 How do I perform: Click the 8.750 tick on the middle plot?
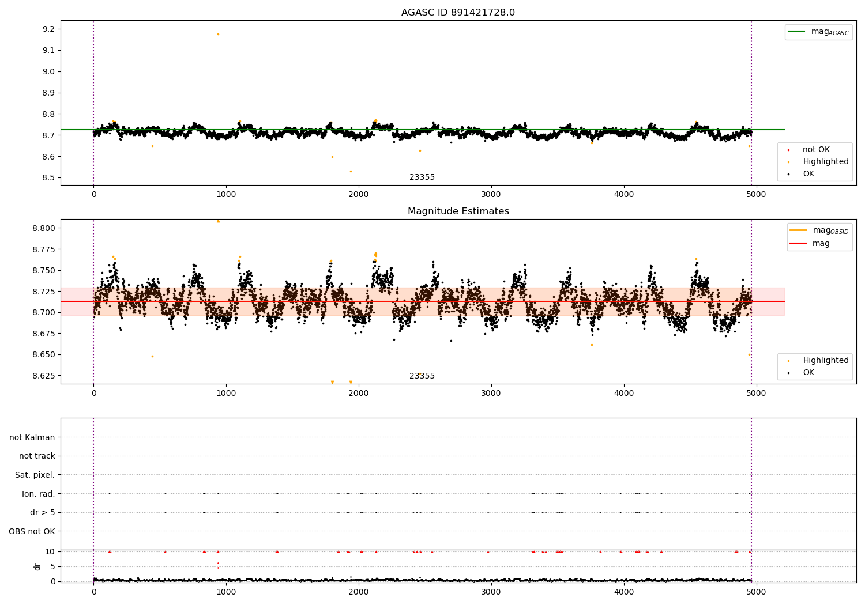44,271
